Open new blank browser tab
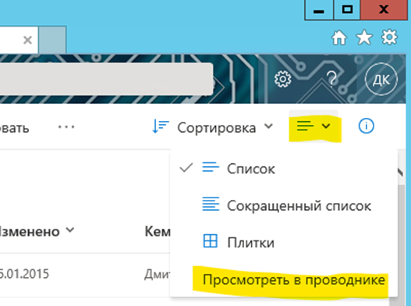411x306 pixels. point(52,40)
